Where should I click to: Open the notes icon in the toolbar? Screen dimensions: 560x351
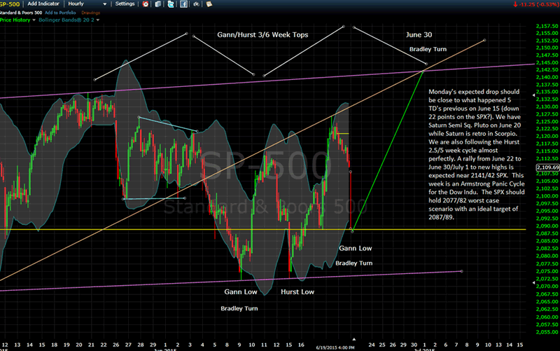point(209,4)
